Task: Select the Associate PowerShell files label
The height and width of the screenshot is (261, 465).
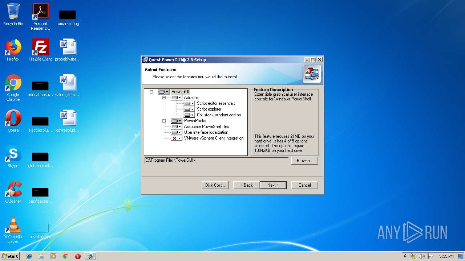Action: (206, 127)
